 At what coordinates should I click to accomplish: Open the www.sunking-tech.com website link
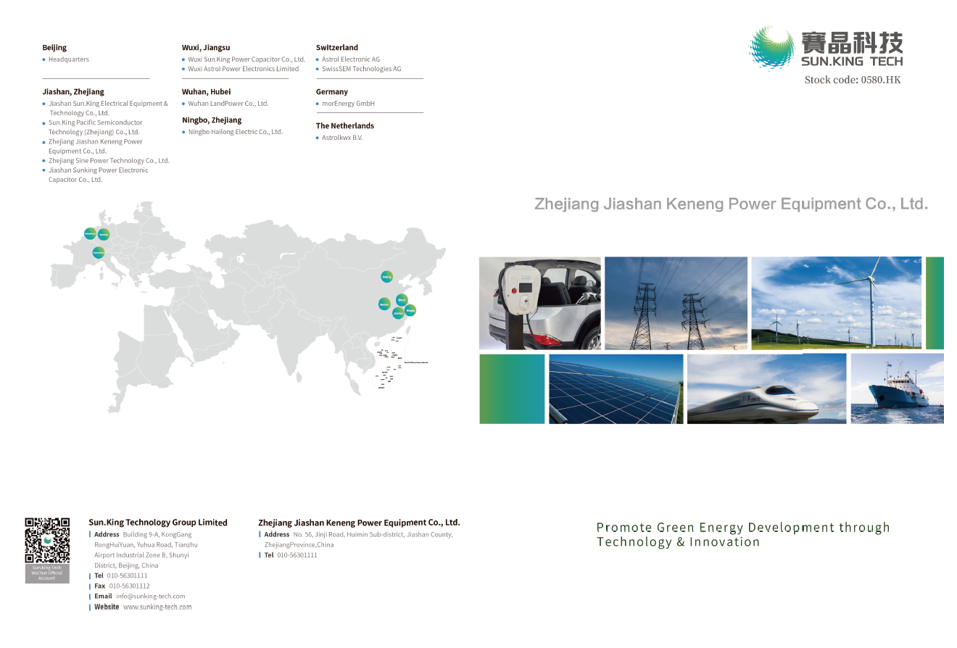coord(157,607)
